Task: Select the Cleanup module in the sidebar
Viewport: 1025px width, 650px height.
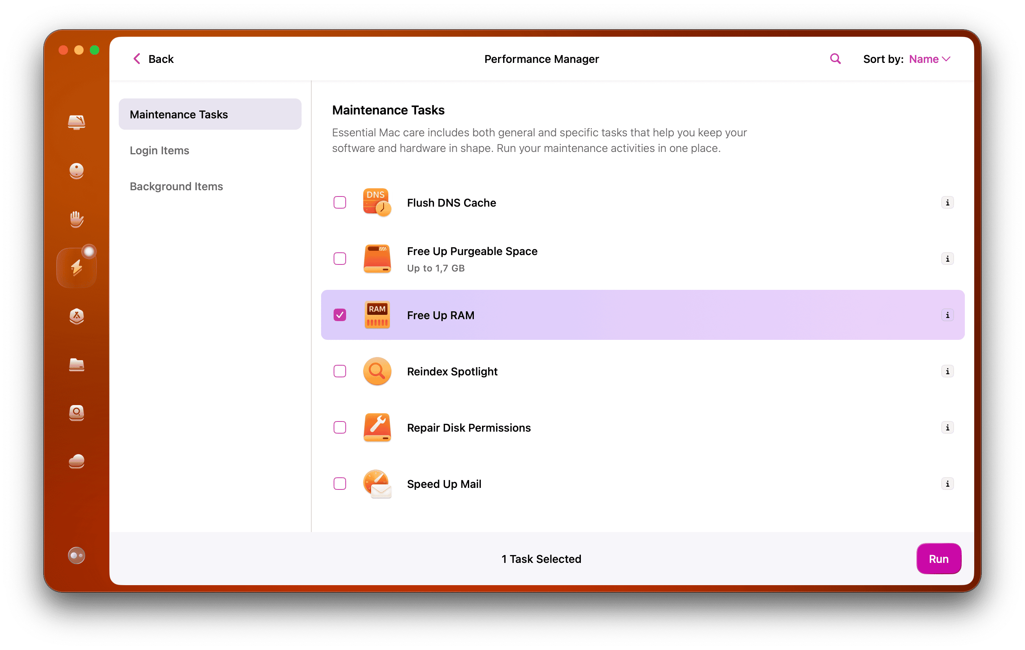Action: (76, 171)
